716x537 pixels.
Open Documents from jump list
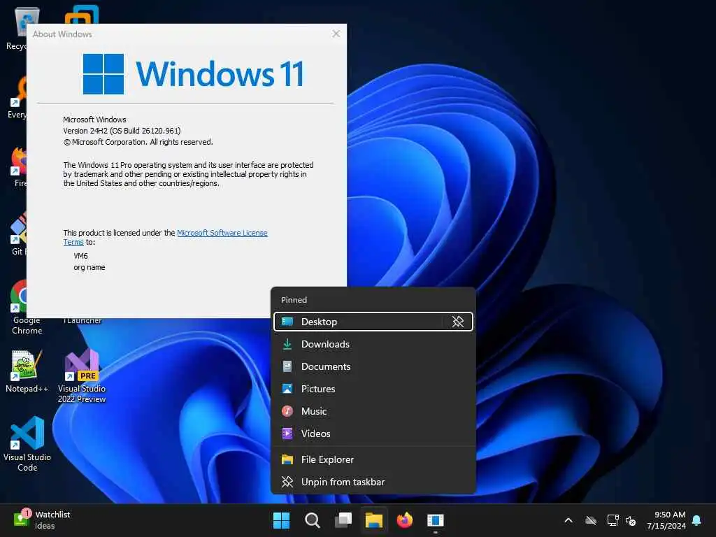373,366
